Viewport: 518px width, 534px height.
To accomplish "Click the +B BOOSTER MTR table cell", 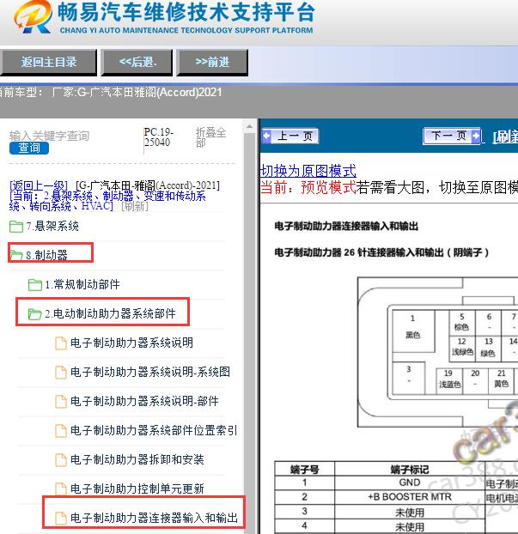I will tap(409, 497).
